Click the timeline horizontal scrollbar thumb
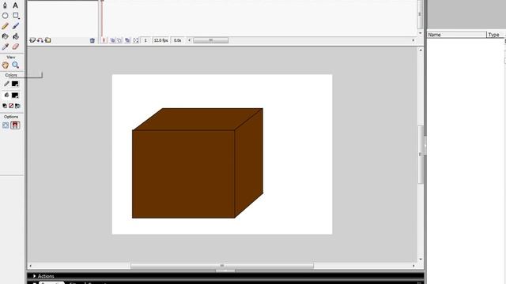The image size is (506, 284). 211,40
